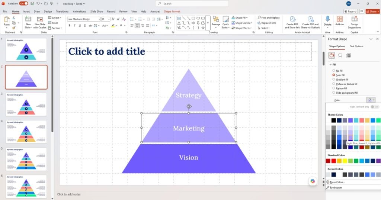Open the Transitions ribbon tab

tap(62, 12)
